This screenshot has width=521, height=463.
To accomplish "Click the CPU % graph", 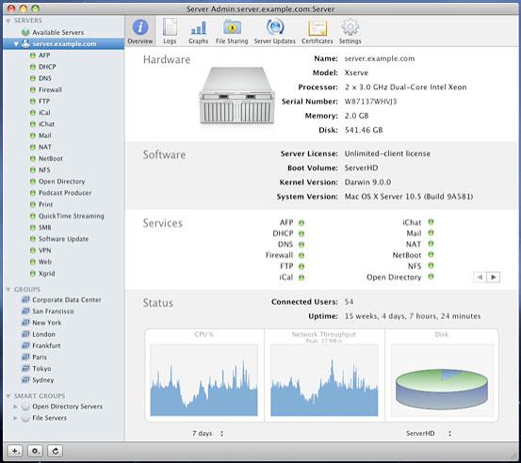I will coord(204,380).
